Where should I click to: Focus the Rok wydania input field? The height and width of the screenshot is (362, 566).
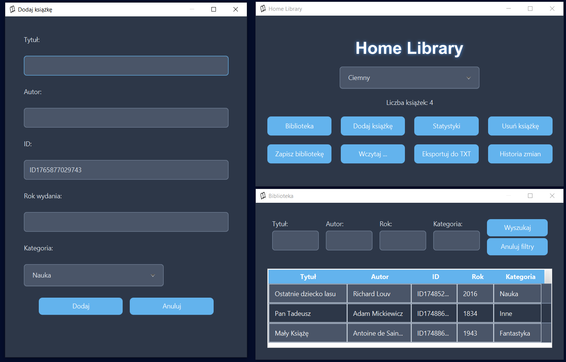[126, 222]
